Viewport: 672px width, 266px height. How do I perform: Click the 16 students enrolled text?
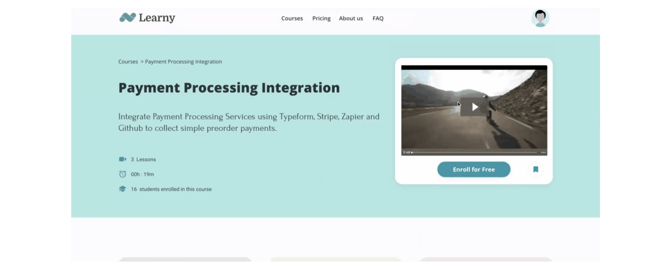[171, 189]
